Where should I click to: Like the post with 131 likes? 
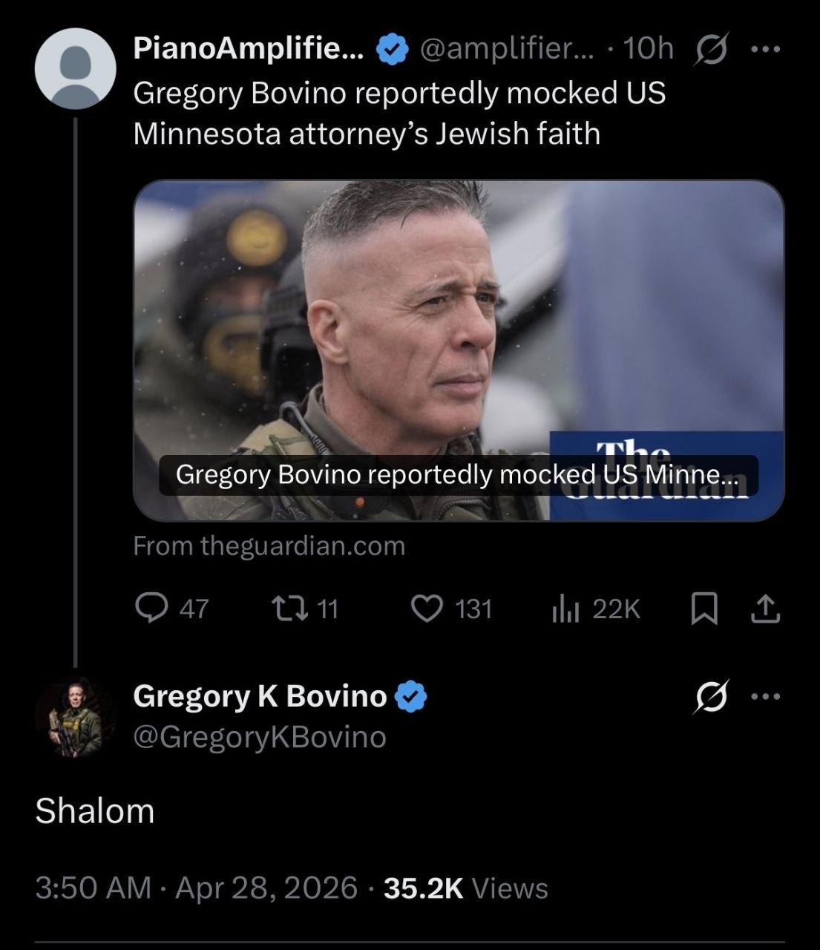(426, 609)
